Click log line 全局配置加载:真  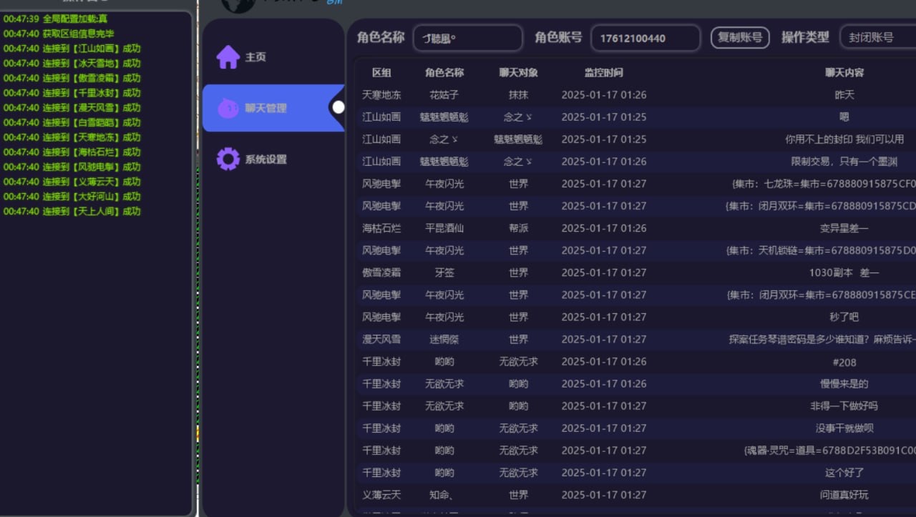click(x=55, y=19)
